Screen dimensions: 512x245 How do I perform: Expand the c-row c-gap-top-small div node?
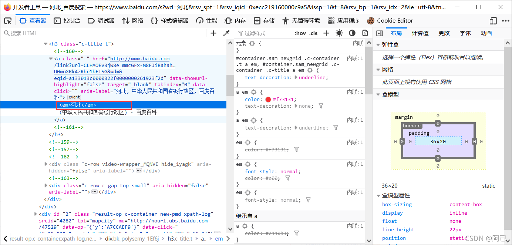click(x=46, y=185)
